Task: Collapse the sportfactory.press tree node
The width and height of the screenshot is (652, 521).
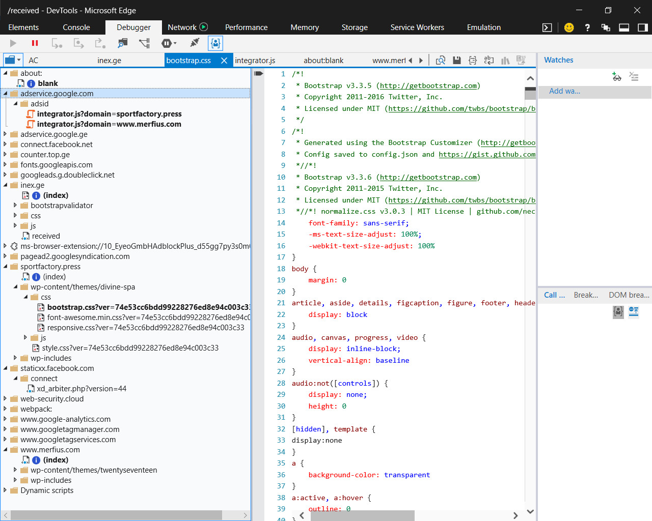Action: pyautogui.click(x=5, y=267)
